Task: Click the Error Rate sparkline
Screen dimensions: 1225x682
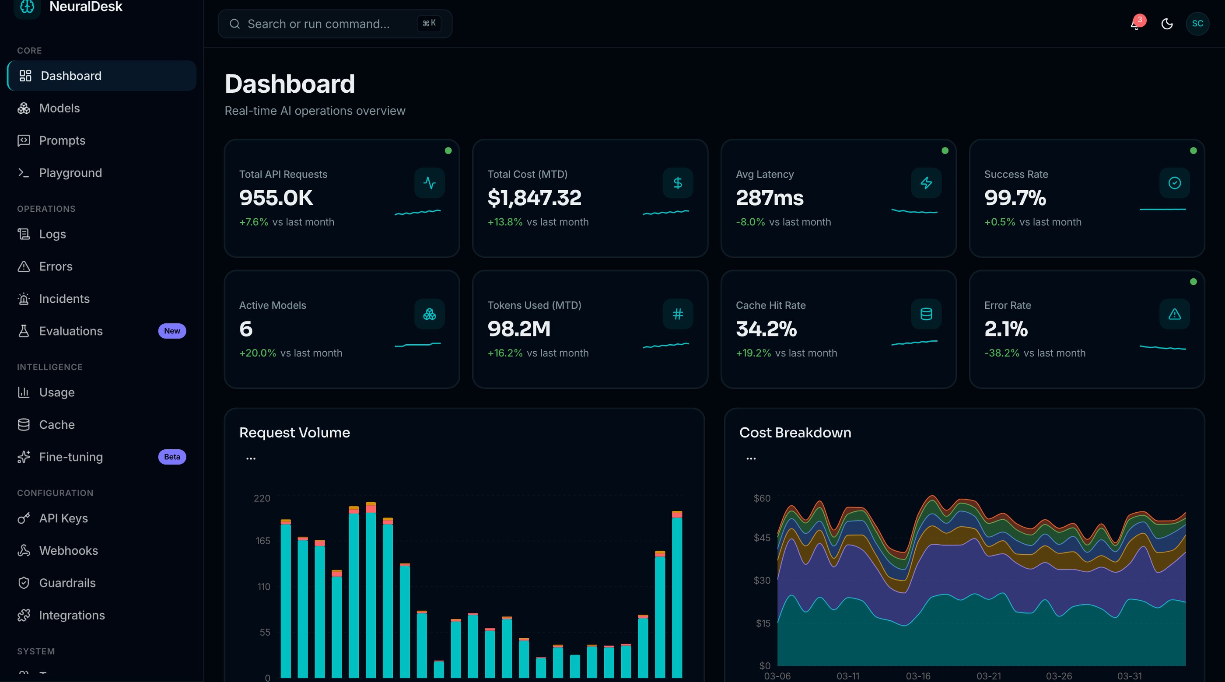Action: point(1163,348)
